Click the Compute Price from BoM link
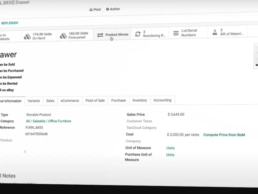 click(x=224, y=135)
